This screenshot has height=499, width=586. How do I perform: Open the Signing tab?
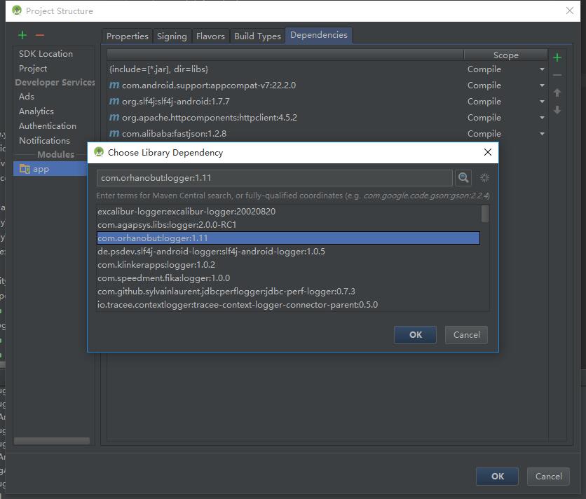pyautogui.click(x=172, y=36)
